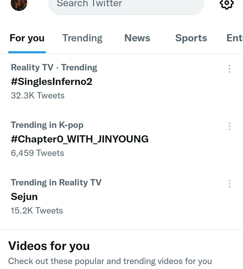243x269 pixels.
Task: Switch to the partially visible Entertainment tab
Action: point(235,38)
